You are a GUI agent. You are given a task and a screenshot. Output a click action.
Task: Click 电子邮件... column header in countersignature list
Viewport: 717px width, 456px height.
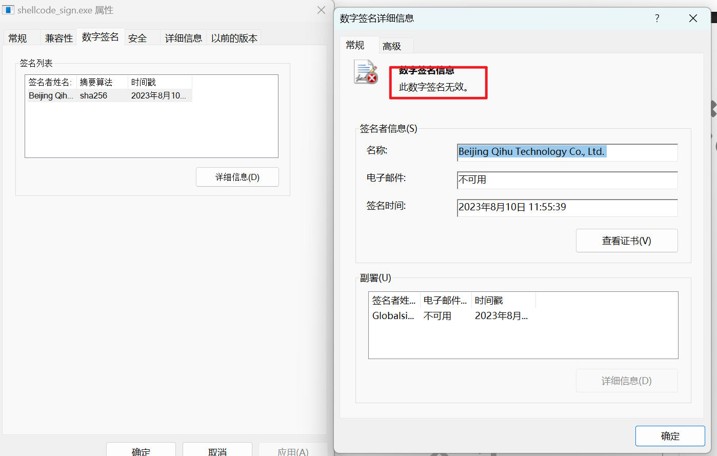point(446,301)
